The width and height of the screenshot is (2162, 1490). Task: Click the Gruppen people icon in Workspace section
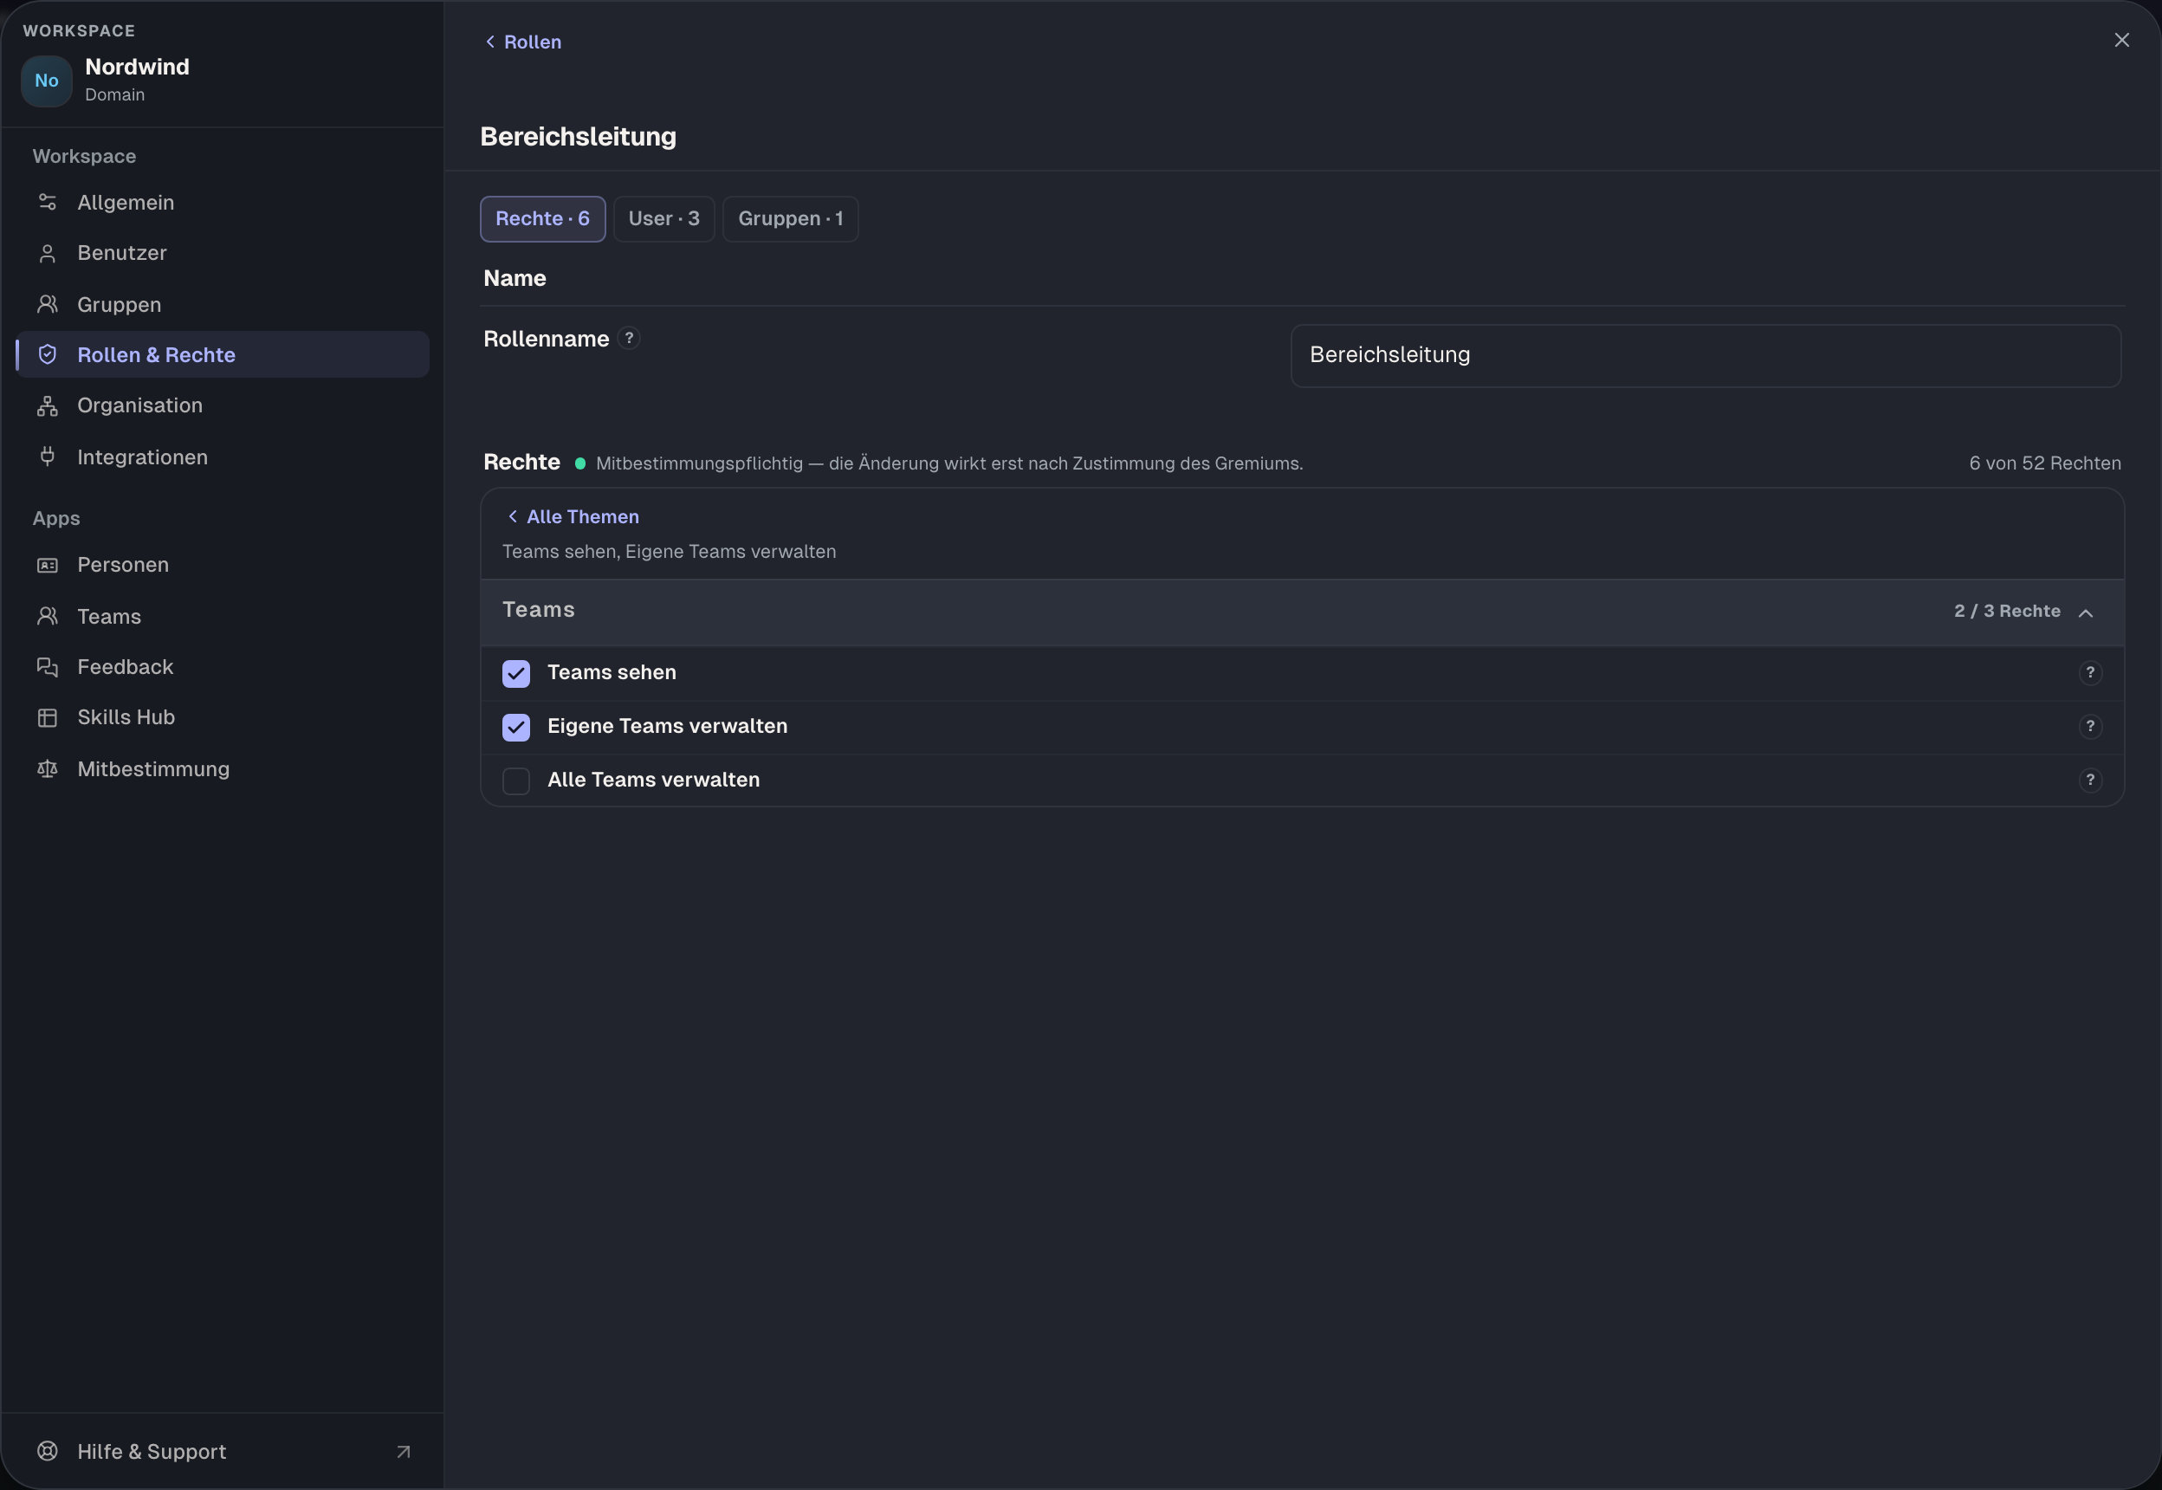(48, 304)
